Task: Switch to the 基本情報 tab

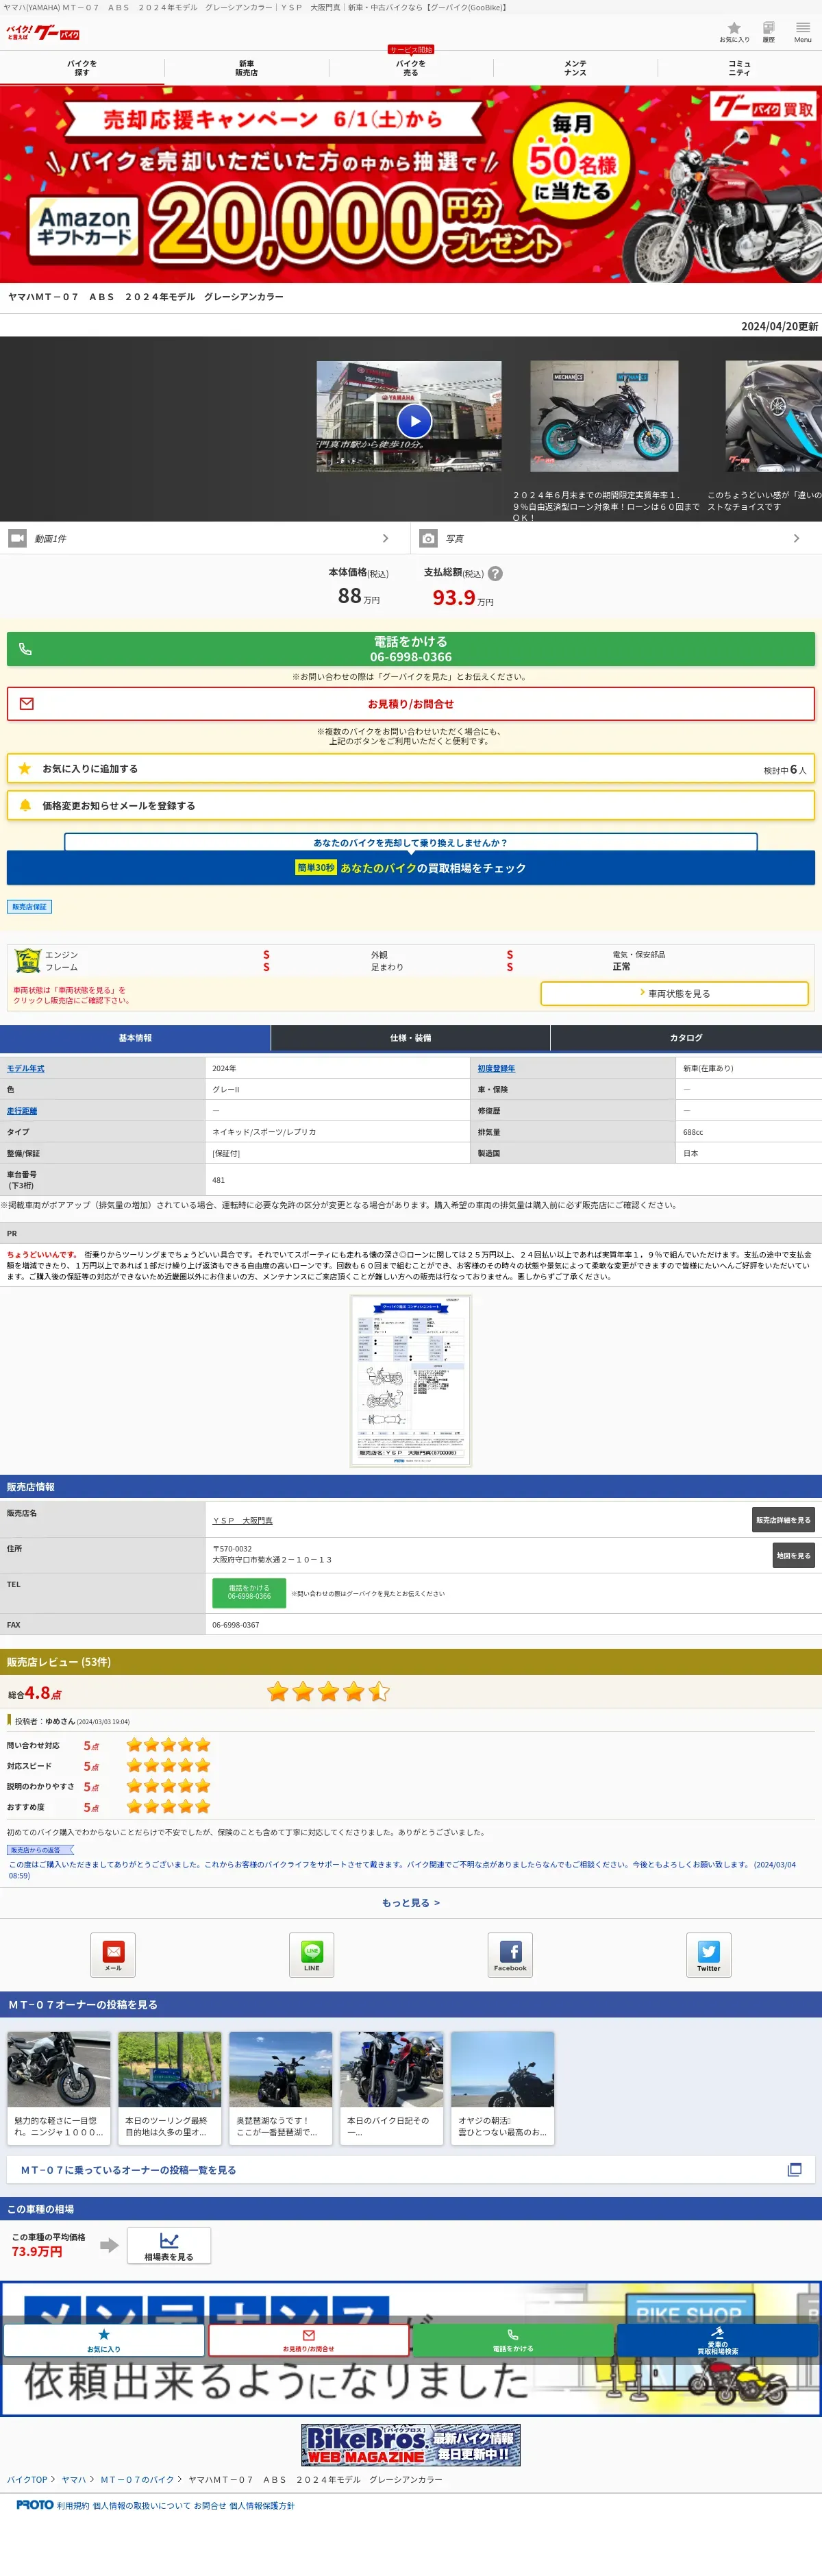Action: pos(135,1037)
